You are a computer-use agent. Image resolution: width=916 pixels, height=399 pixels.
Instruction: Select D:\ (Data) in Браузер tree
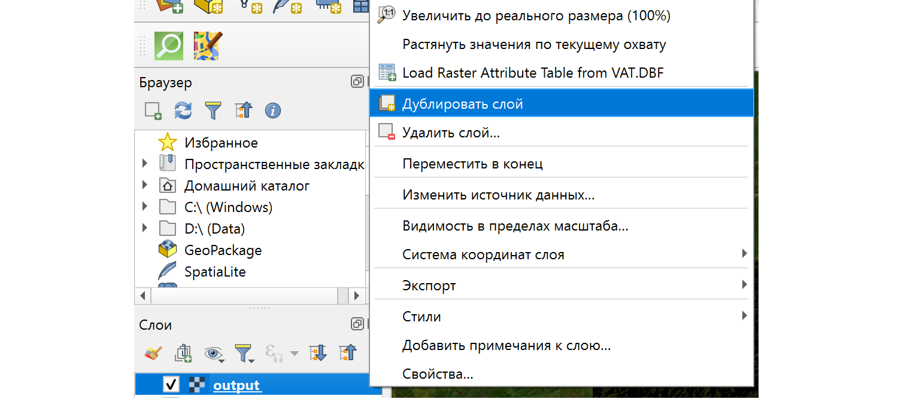[215, 229]
